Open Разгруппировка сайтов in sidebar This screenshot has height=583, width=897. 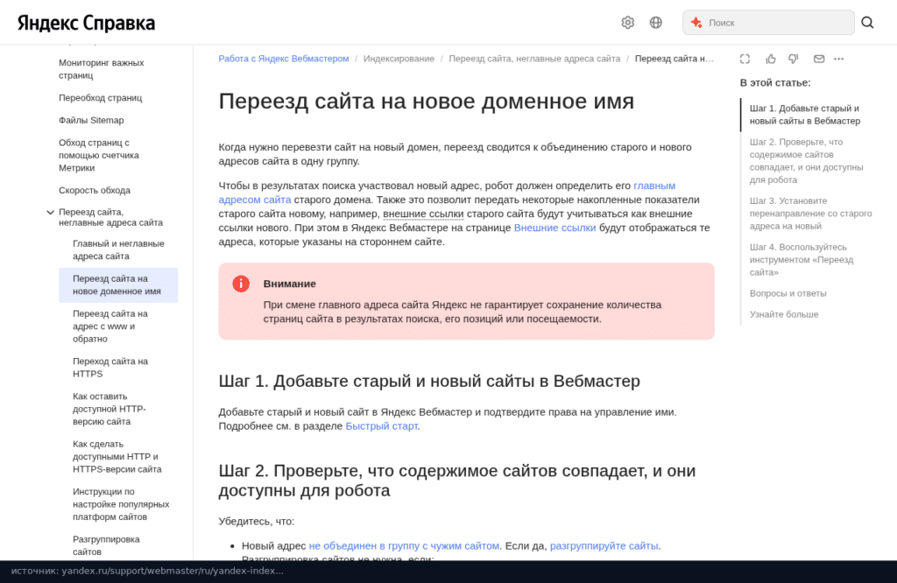pos(106,545)
